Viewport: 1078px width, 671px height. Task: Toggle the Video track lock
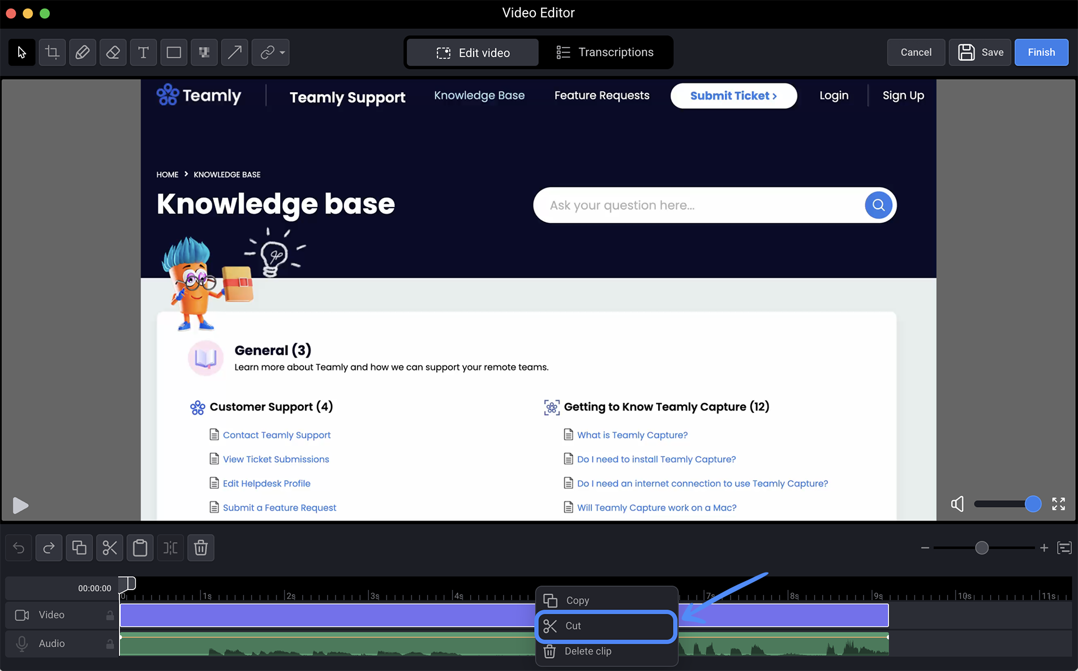pos(110,615)
